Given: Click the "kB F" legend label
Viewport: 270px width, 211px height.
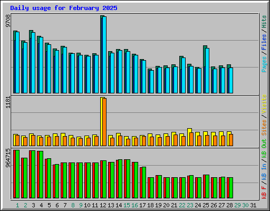Looking at the screenshot, I should point(264,193).
